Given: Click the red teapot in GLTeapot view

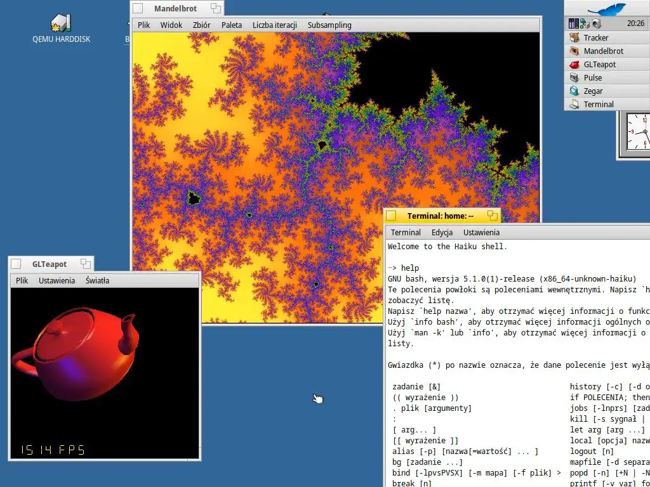Looking at the screenshot, I should pos(77,353).
